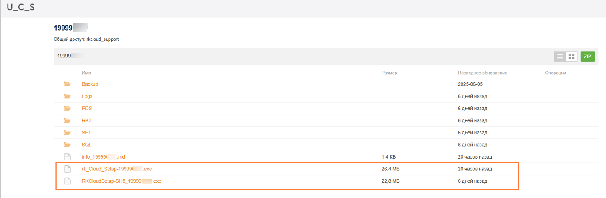
Task: Switch to grid view layout
Action: click(x=571, y=56)
